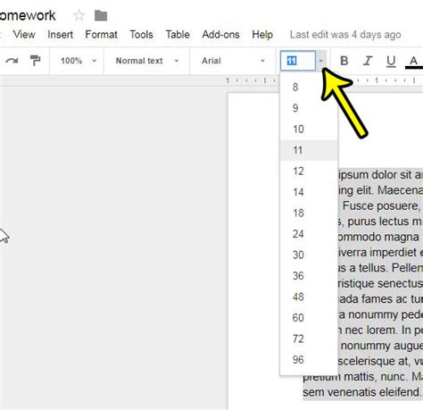This screenshot has height=410, width=423.
Task: Open the 100% zoom dropdown
Action: pyautogui.click(x=79, y=61)
